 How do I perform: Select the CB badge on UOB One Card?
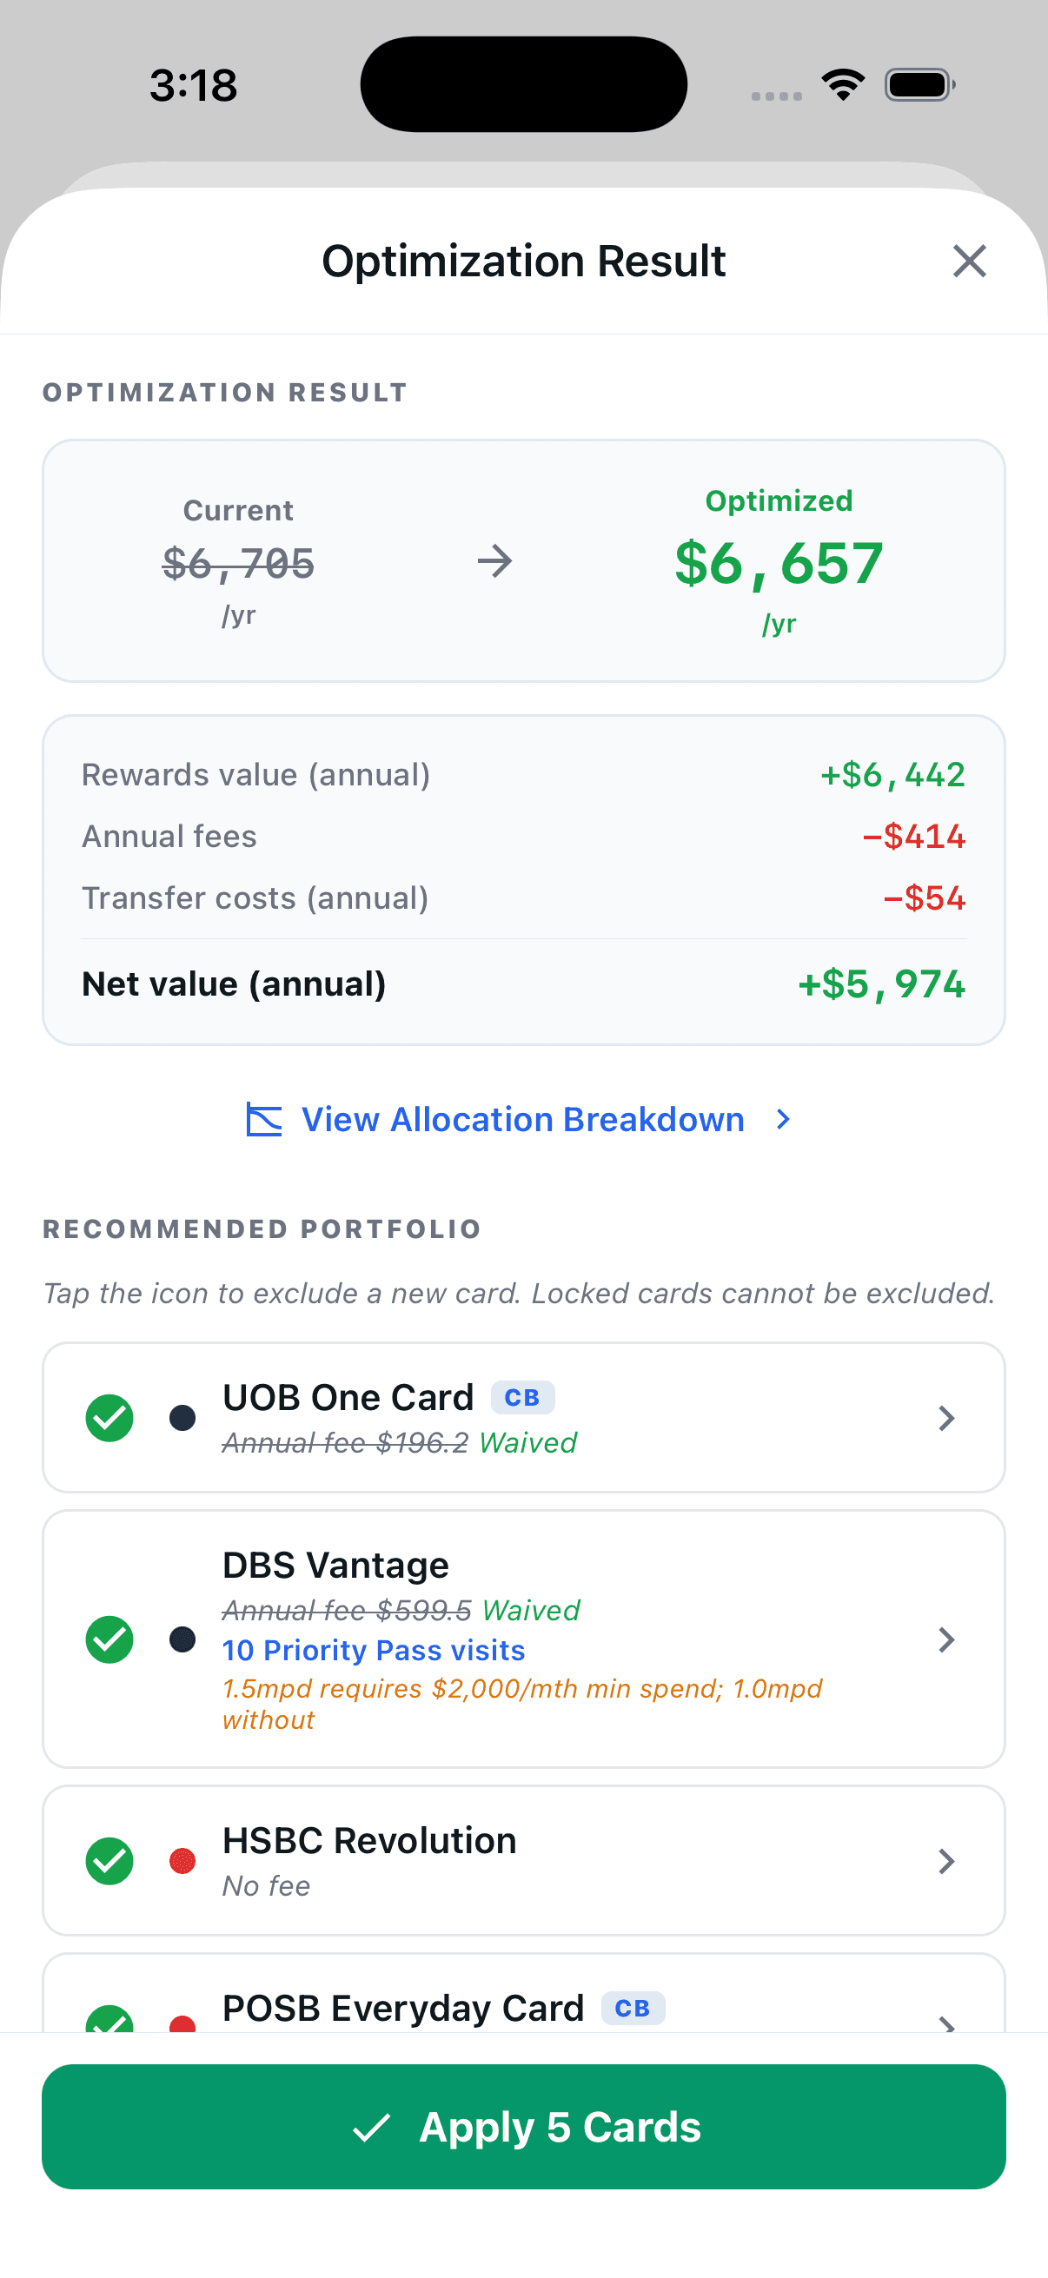click(x=521, y=1396)
